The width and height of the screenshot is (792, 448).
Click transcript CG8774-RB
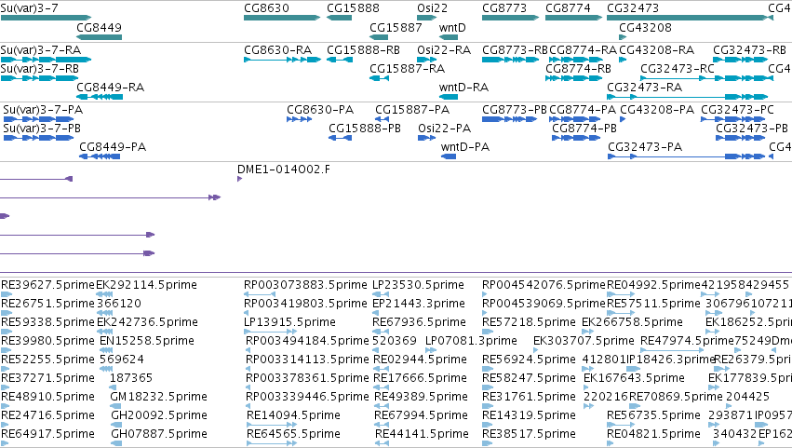(578, 69)
